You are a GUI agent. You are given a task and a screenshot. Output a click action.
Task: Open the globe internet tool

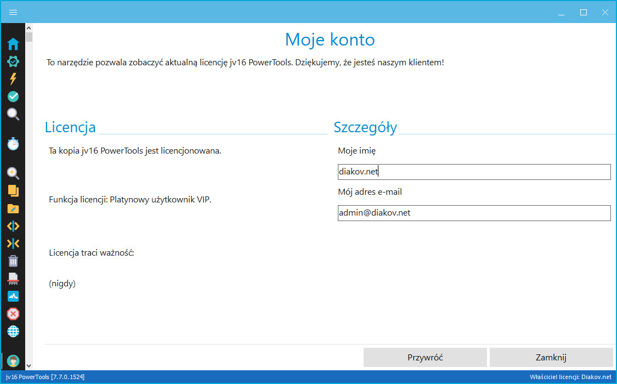coord(13,331)
